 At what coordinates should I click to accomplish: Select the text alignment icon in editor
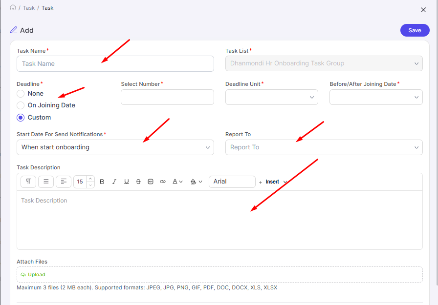click(x=63, y=182)
